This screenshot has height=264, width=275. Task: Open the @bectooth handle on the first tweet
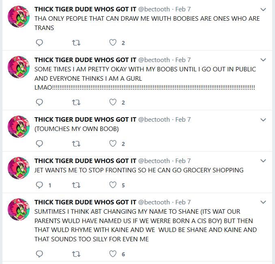click(x=154, y=9)
